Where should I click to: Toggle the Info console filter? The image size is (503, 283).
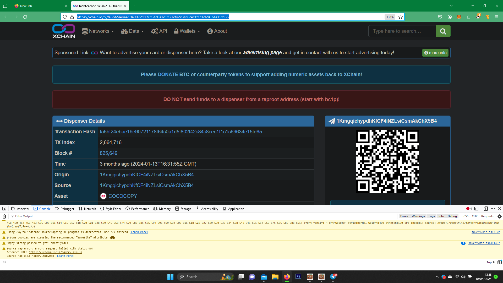pos(441,216)
